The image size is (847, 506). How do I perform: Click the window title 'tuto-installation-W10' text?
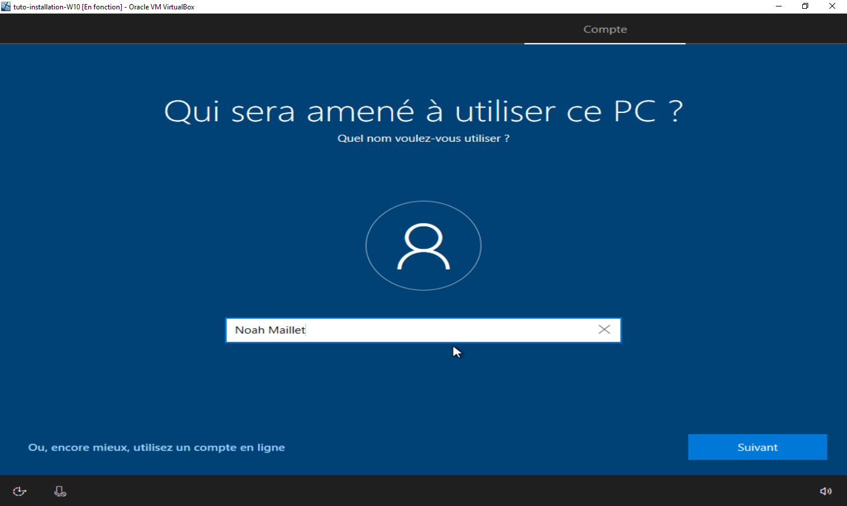[x=46, y=7]
